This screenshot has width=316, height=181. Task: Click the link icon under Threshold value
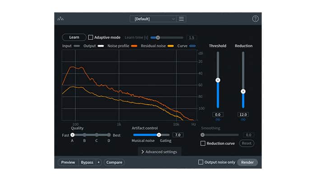(x=218, y=119)
